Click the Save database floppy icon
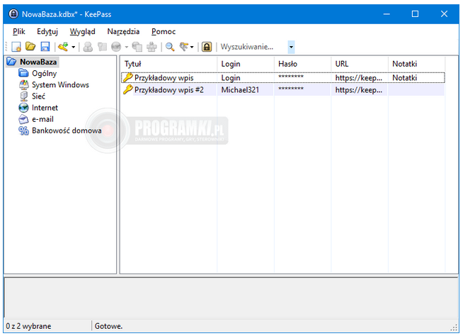The width and height of the screenshot is (463, 336). 45,47
